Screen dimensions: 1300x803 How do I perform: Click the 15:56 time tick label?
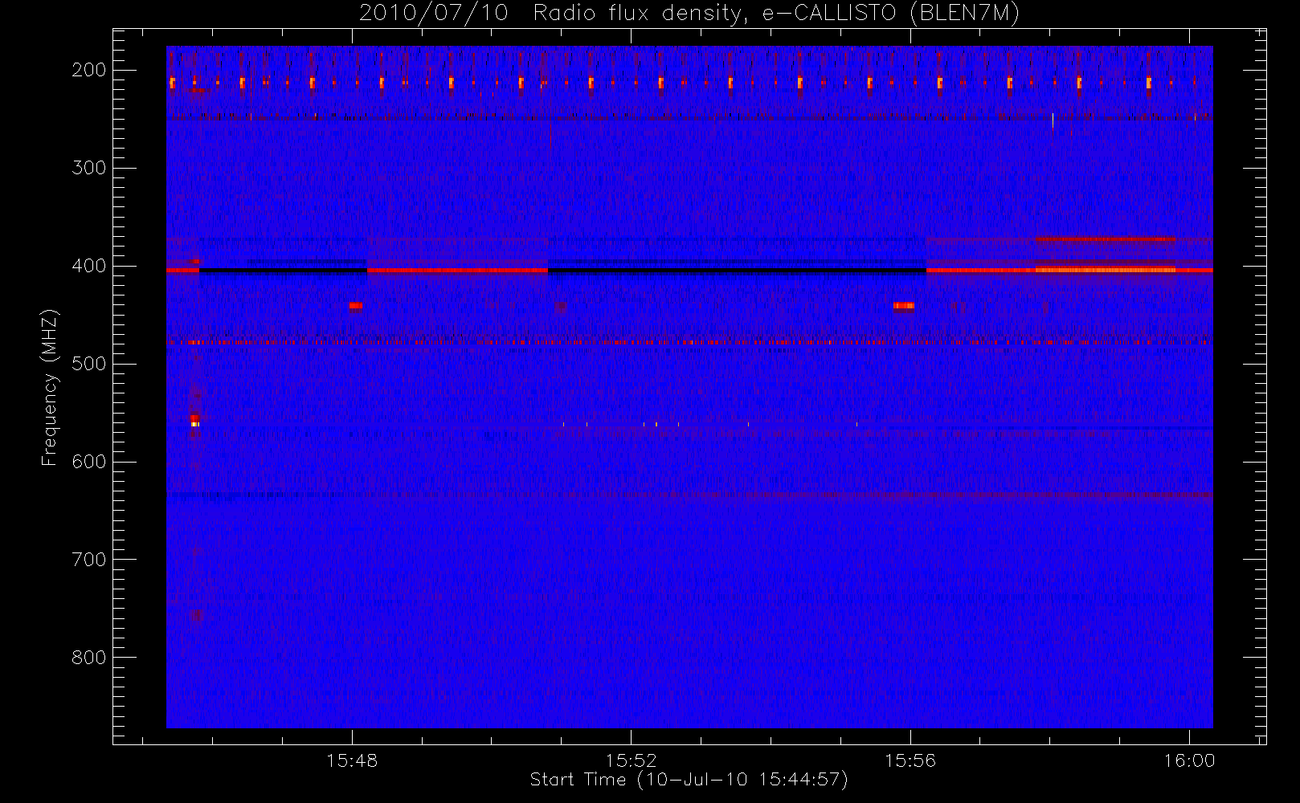coord(910,760)
